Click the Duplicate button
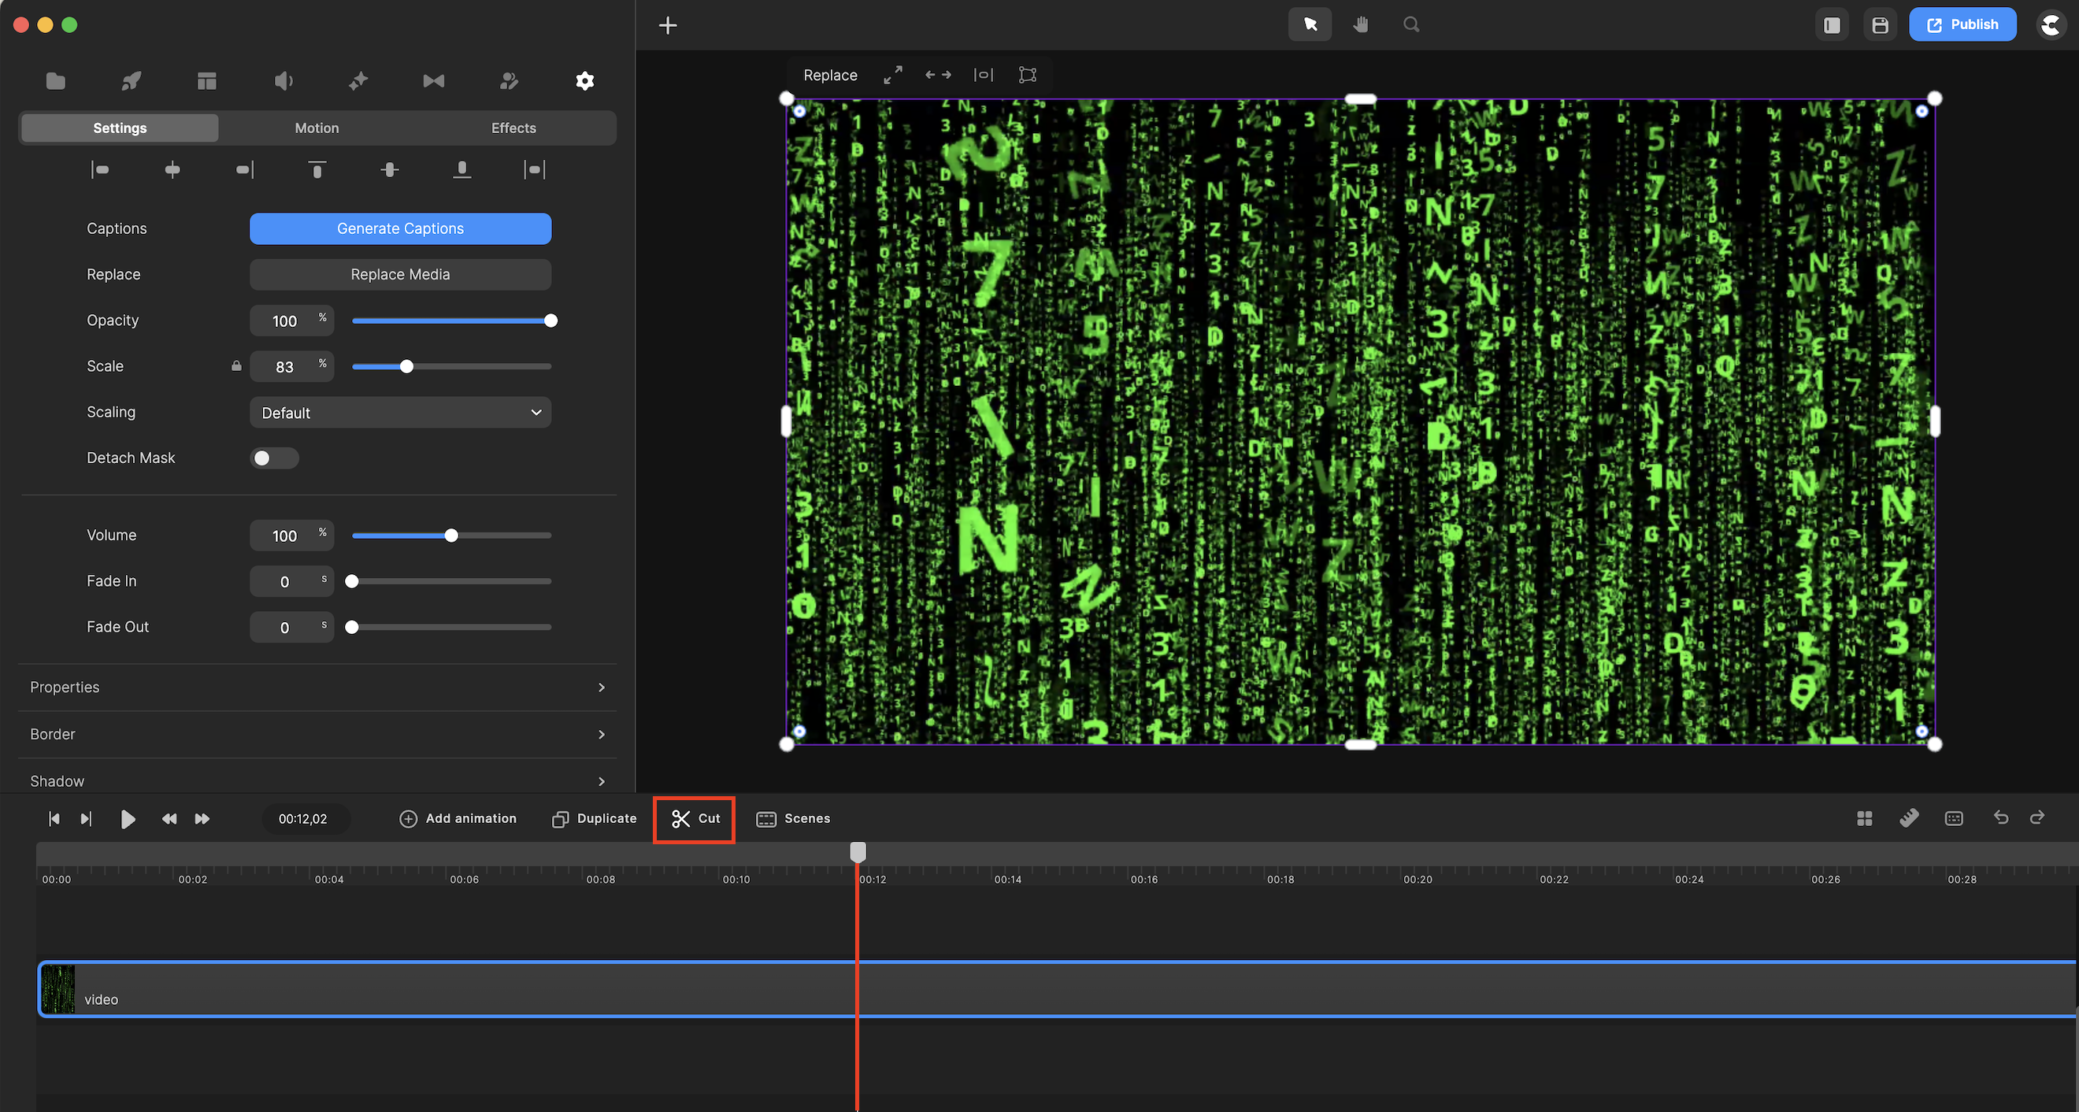 click(x=595, y=818)
